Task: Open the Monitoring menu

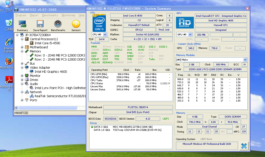Action: [68, 15]
